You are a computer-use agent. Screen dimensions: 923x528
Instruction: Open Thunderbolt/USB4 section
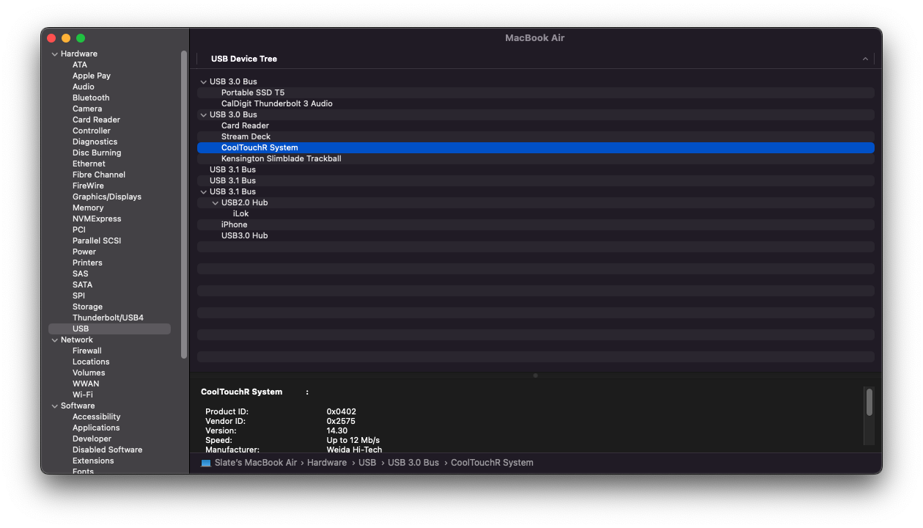pos(108,318)
